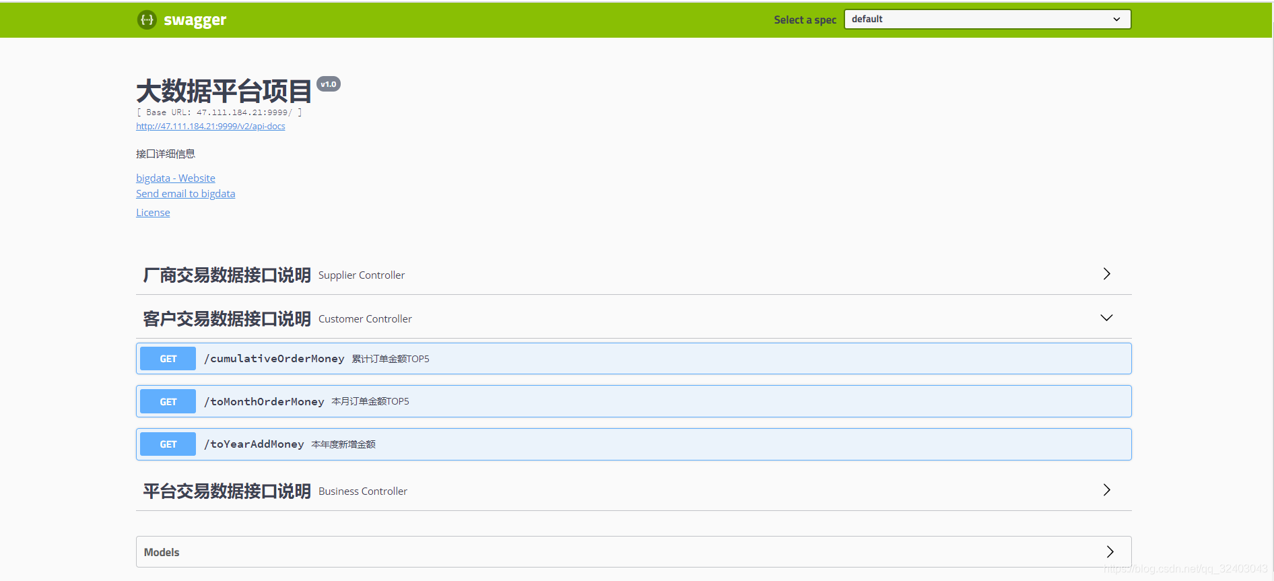The image size is (1274, 581).
Task: Click GET button for /toMonthOrderMoney
Action: tap(168, 401)
